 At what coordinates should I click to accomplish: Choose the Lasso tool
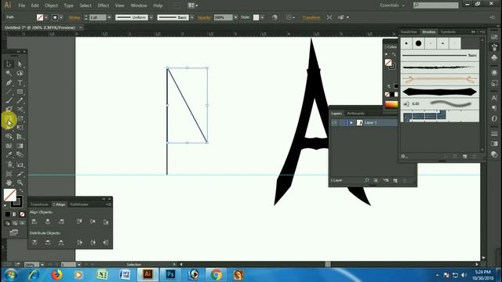pyautogui.click(x=20, y=74)
